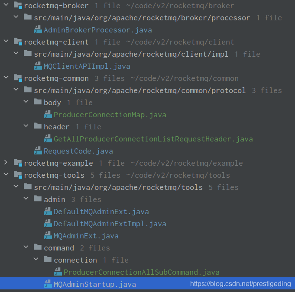Click the command folder icon

(x=38, y=247)
